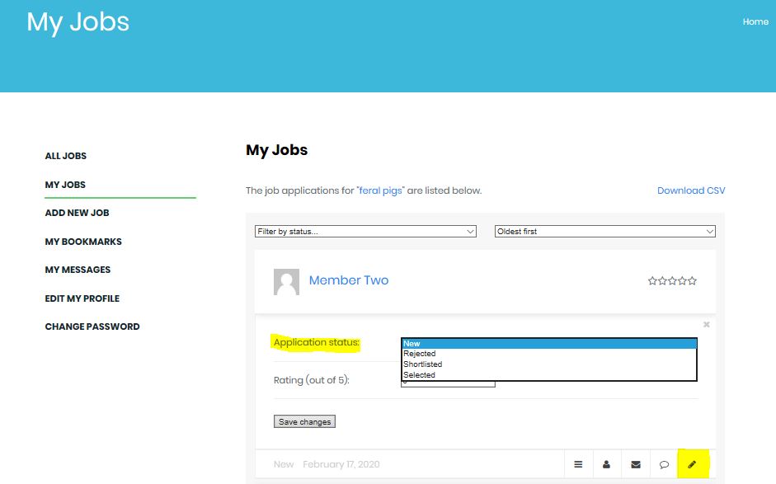
Task: Click the envelope email icon
Action: click(x=635, y=465)
